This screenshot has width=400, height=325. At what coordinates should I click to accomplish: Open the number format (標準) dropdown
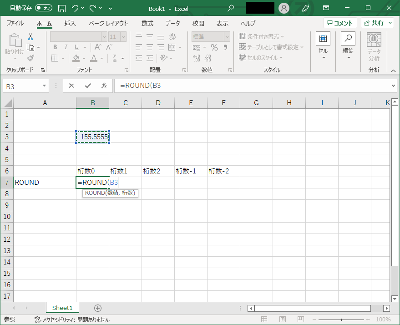pos(227,37)
